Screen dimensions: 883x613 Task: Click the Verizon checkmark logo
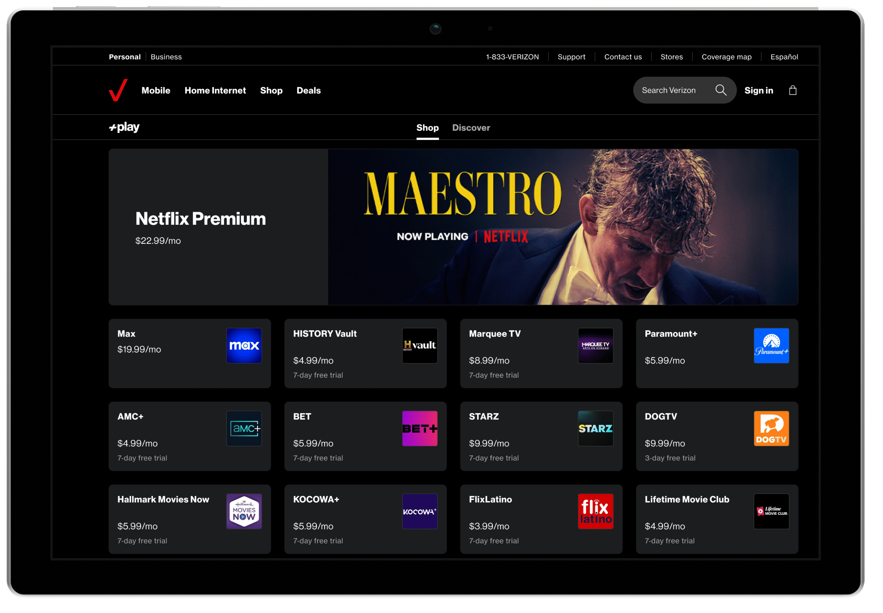click(118, 90)
